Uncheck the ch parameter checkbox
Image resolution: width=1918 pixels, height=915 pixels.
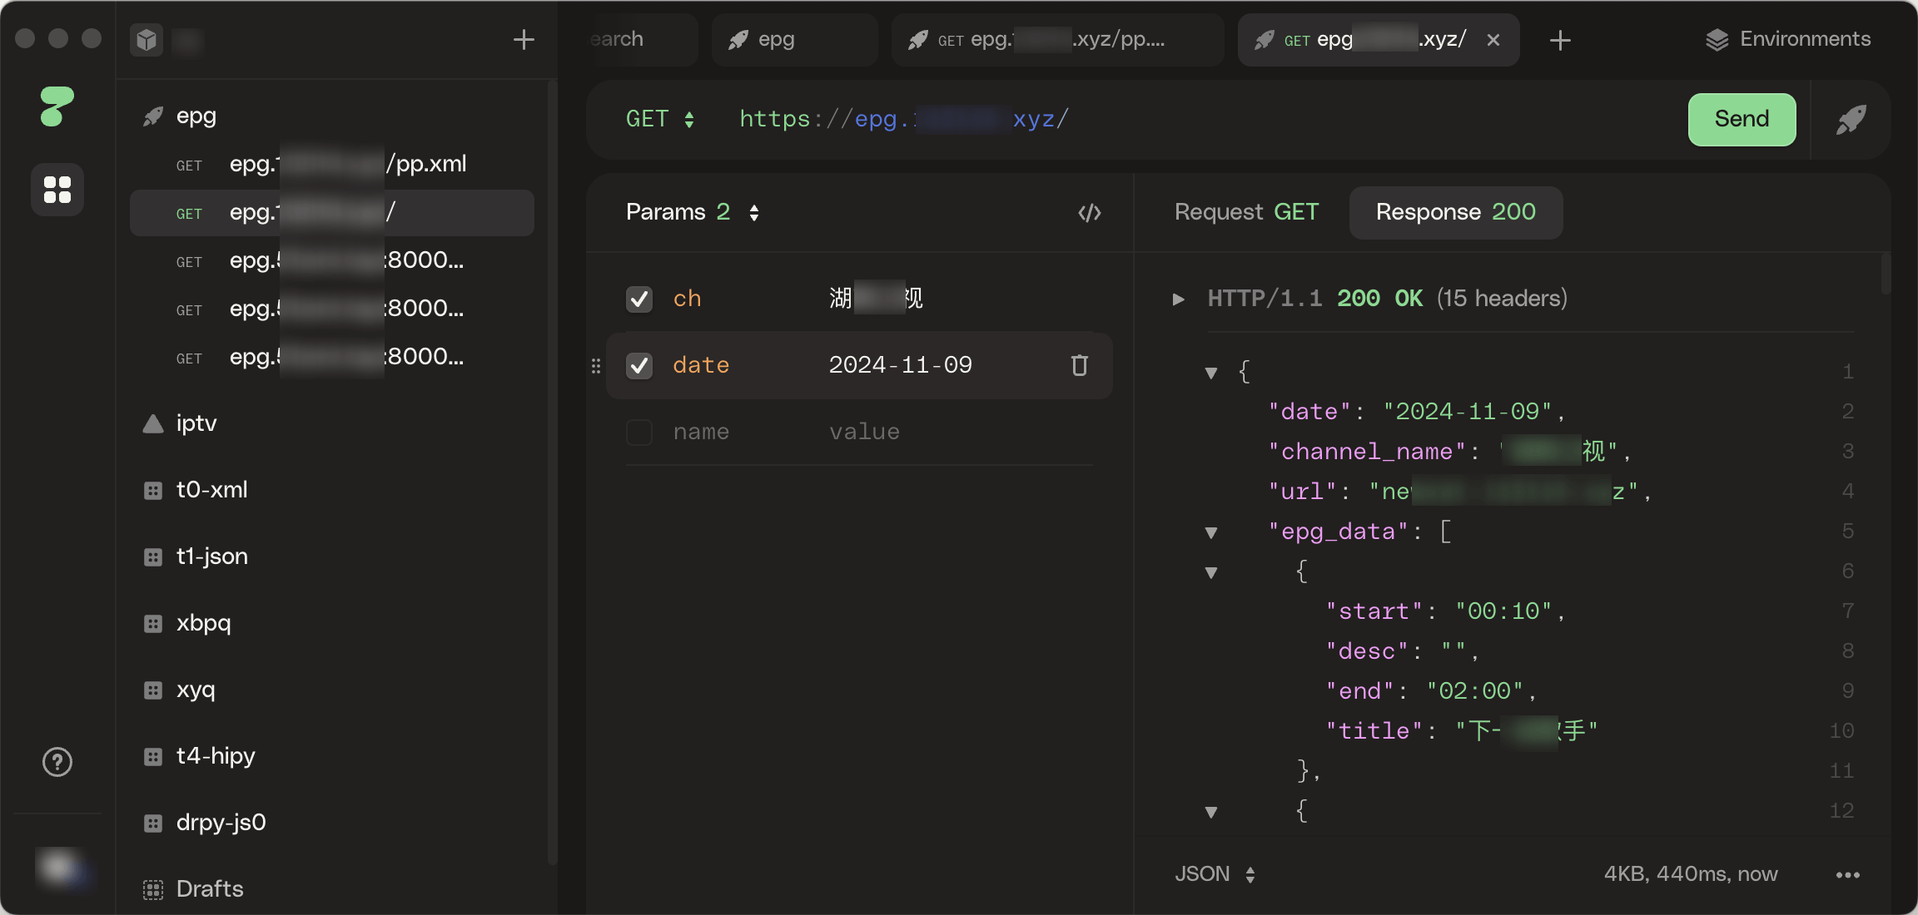[x=639, y=299]
